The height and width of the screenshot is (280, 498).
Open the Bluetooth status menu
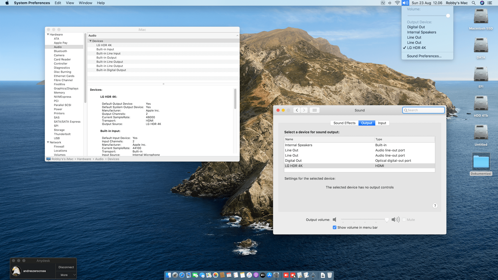click(x=390, y=3)
